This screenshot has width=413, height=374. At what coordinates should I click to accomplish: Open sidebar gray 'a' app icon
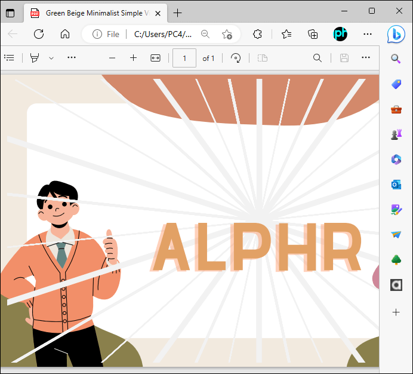(x=396, y=285)
